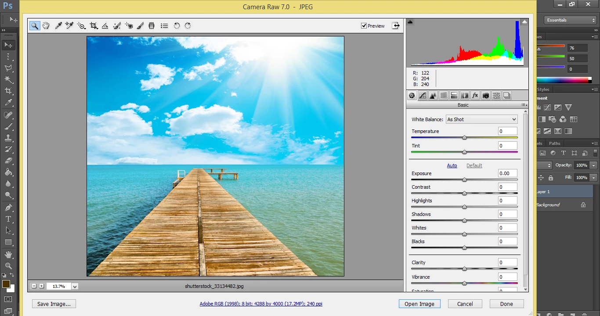Click the Exposure value field

508,173
